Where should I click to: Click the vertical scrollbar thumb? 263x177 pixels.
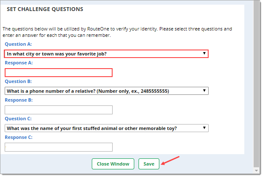point(257,83)
